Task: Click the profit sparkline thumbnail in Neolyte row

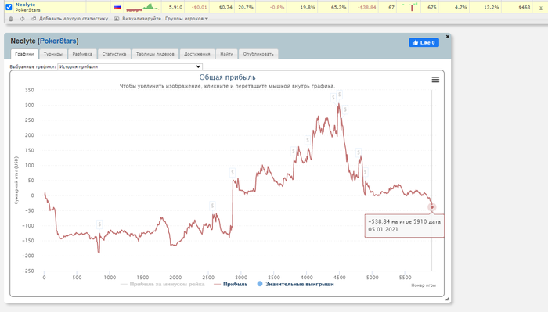Action: [142, 7]
